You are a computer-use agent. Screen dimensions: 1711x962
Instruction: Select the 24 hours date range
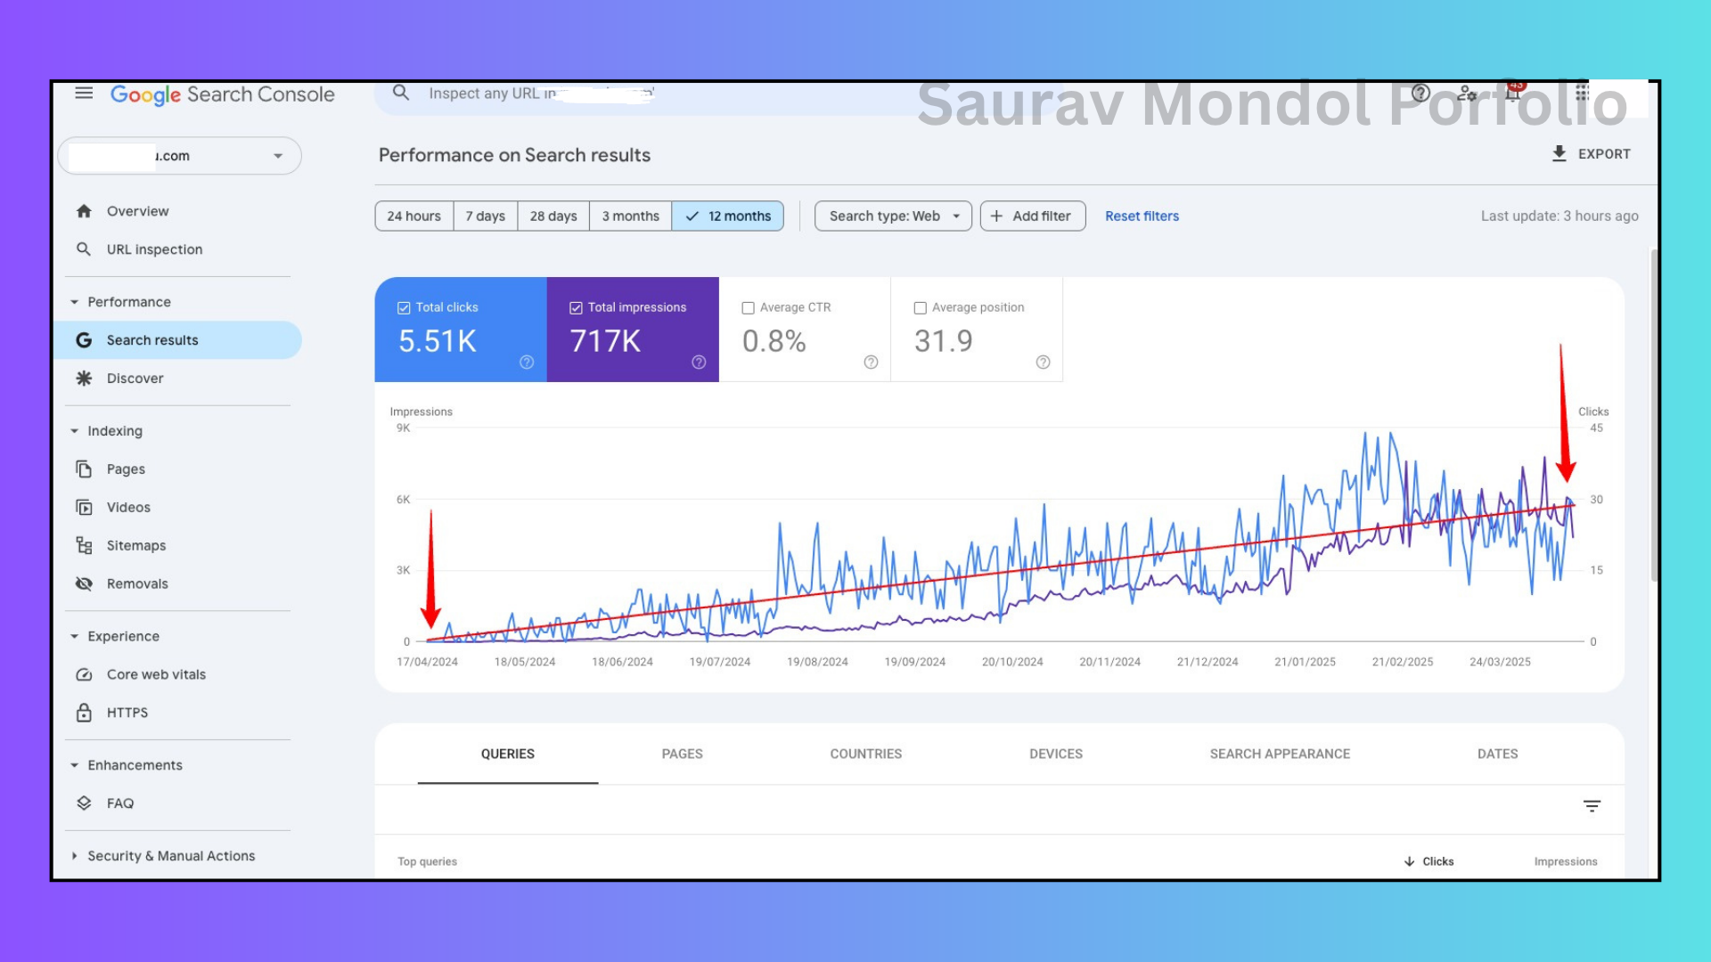pyautogui.click(x=413, y=216)
